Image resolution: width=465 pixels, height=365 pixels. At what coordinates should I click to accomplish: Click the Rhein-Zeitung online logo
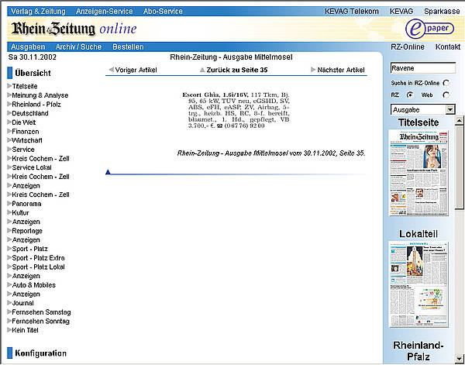pyautogui.click(x=74, y=29)
